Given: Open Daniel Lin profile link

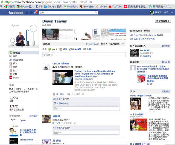Looking at the screenshot, I should coord(145,50).
